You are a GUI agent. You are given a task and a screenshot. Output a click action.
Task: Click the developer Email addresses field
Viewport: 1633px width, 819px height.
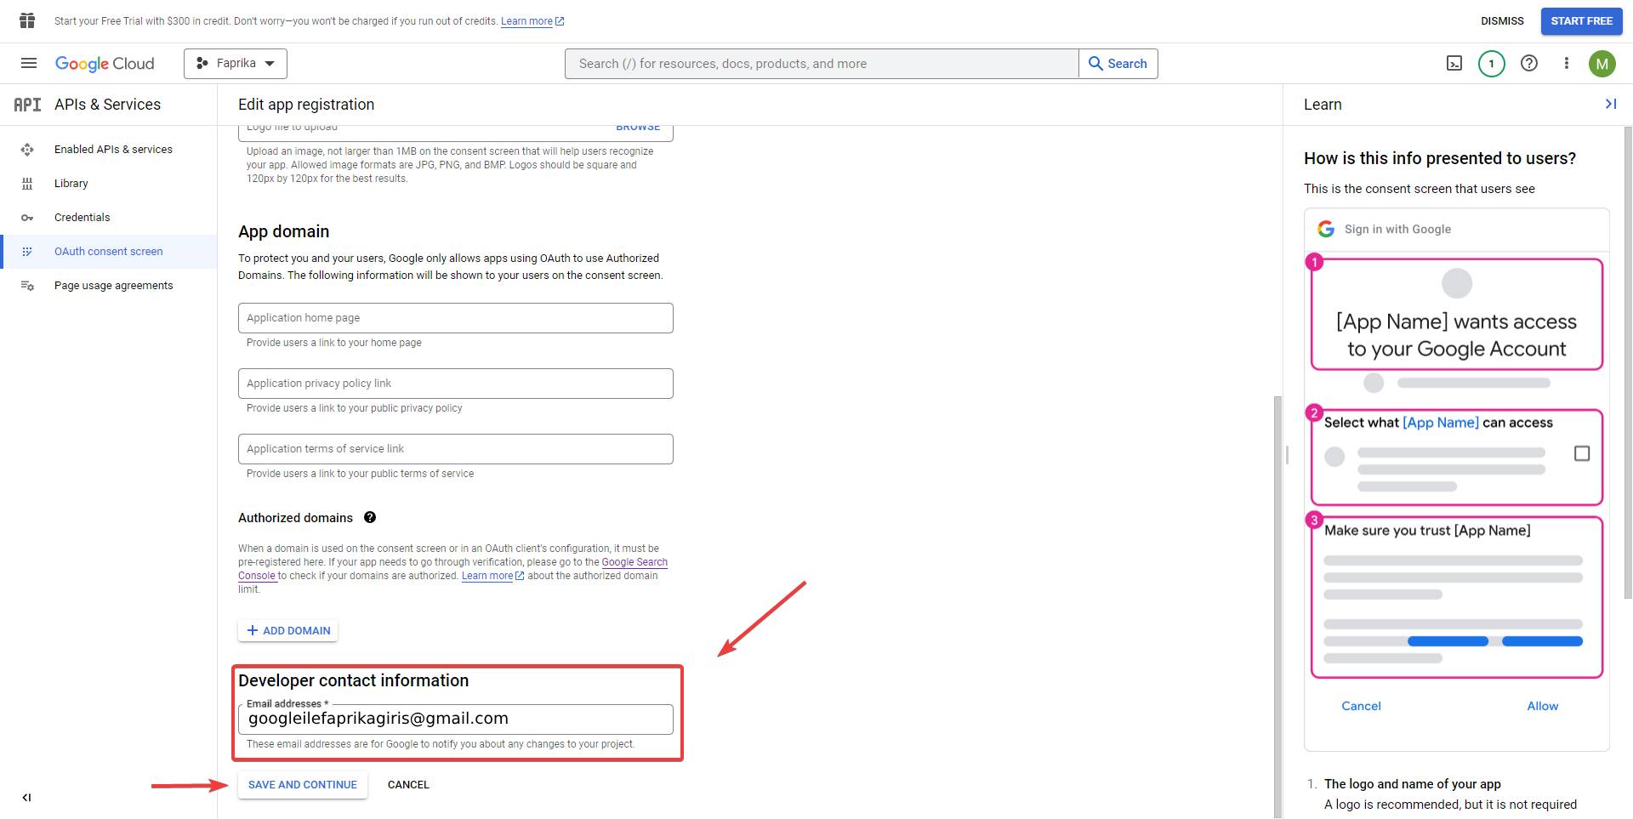(456, 719)
